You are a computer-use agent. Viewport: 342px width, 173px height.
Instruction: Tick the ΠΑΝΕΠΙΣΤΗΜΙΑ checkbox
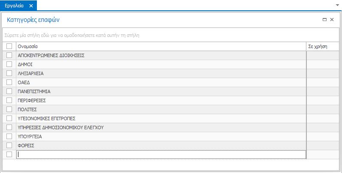point(9,91)
